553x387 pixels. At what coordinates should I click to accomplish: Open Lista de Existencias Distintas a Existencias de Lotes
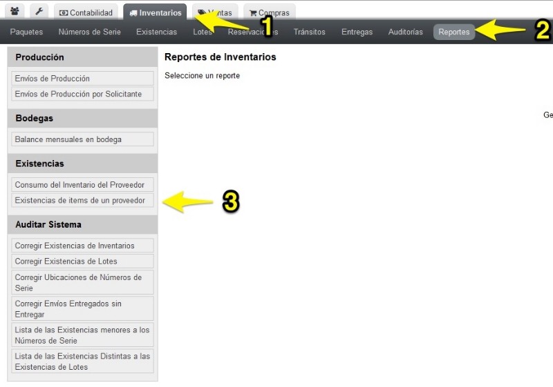(82, 361)
